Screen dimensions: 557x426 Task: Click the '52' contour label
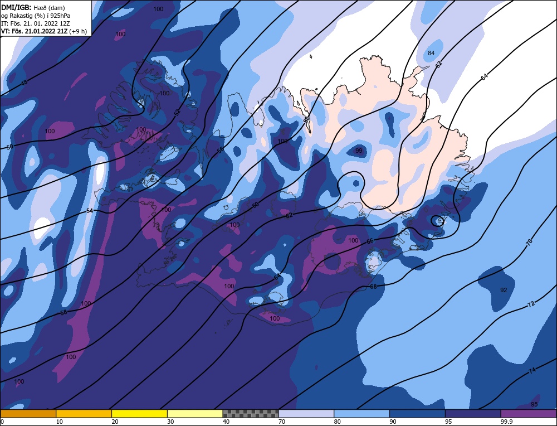pos(177,112)
